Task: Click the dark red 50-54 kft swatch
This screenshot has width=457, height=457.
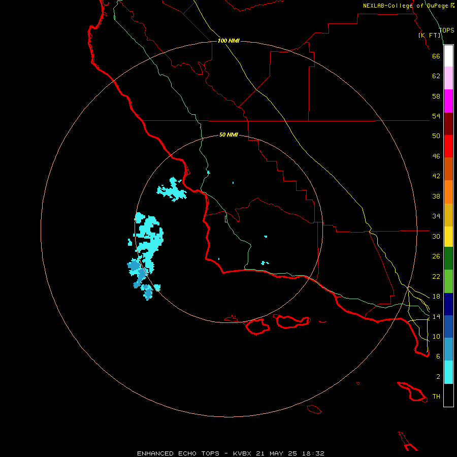Action: (448, 124)
